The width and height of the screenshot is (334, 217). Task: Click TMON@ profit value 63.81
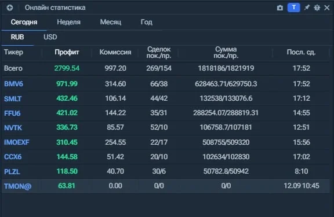click(67, 186)
